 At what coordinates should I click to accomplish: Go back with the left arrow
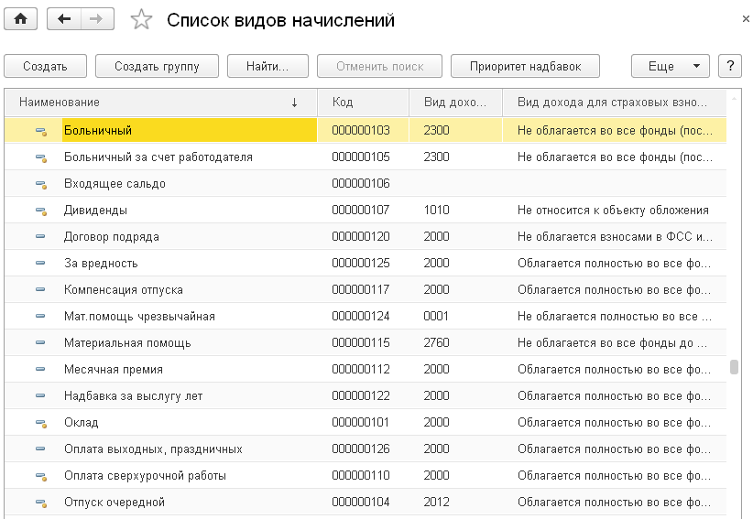63,19
